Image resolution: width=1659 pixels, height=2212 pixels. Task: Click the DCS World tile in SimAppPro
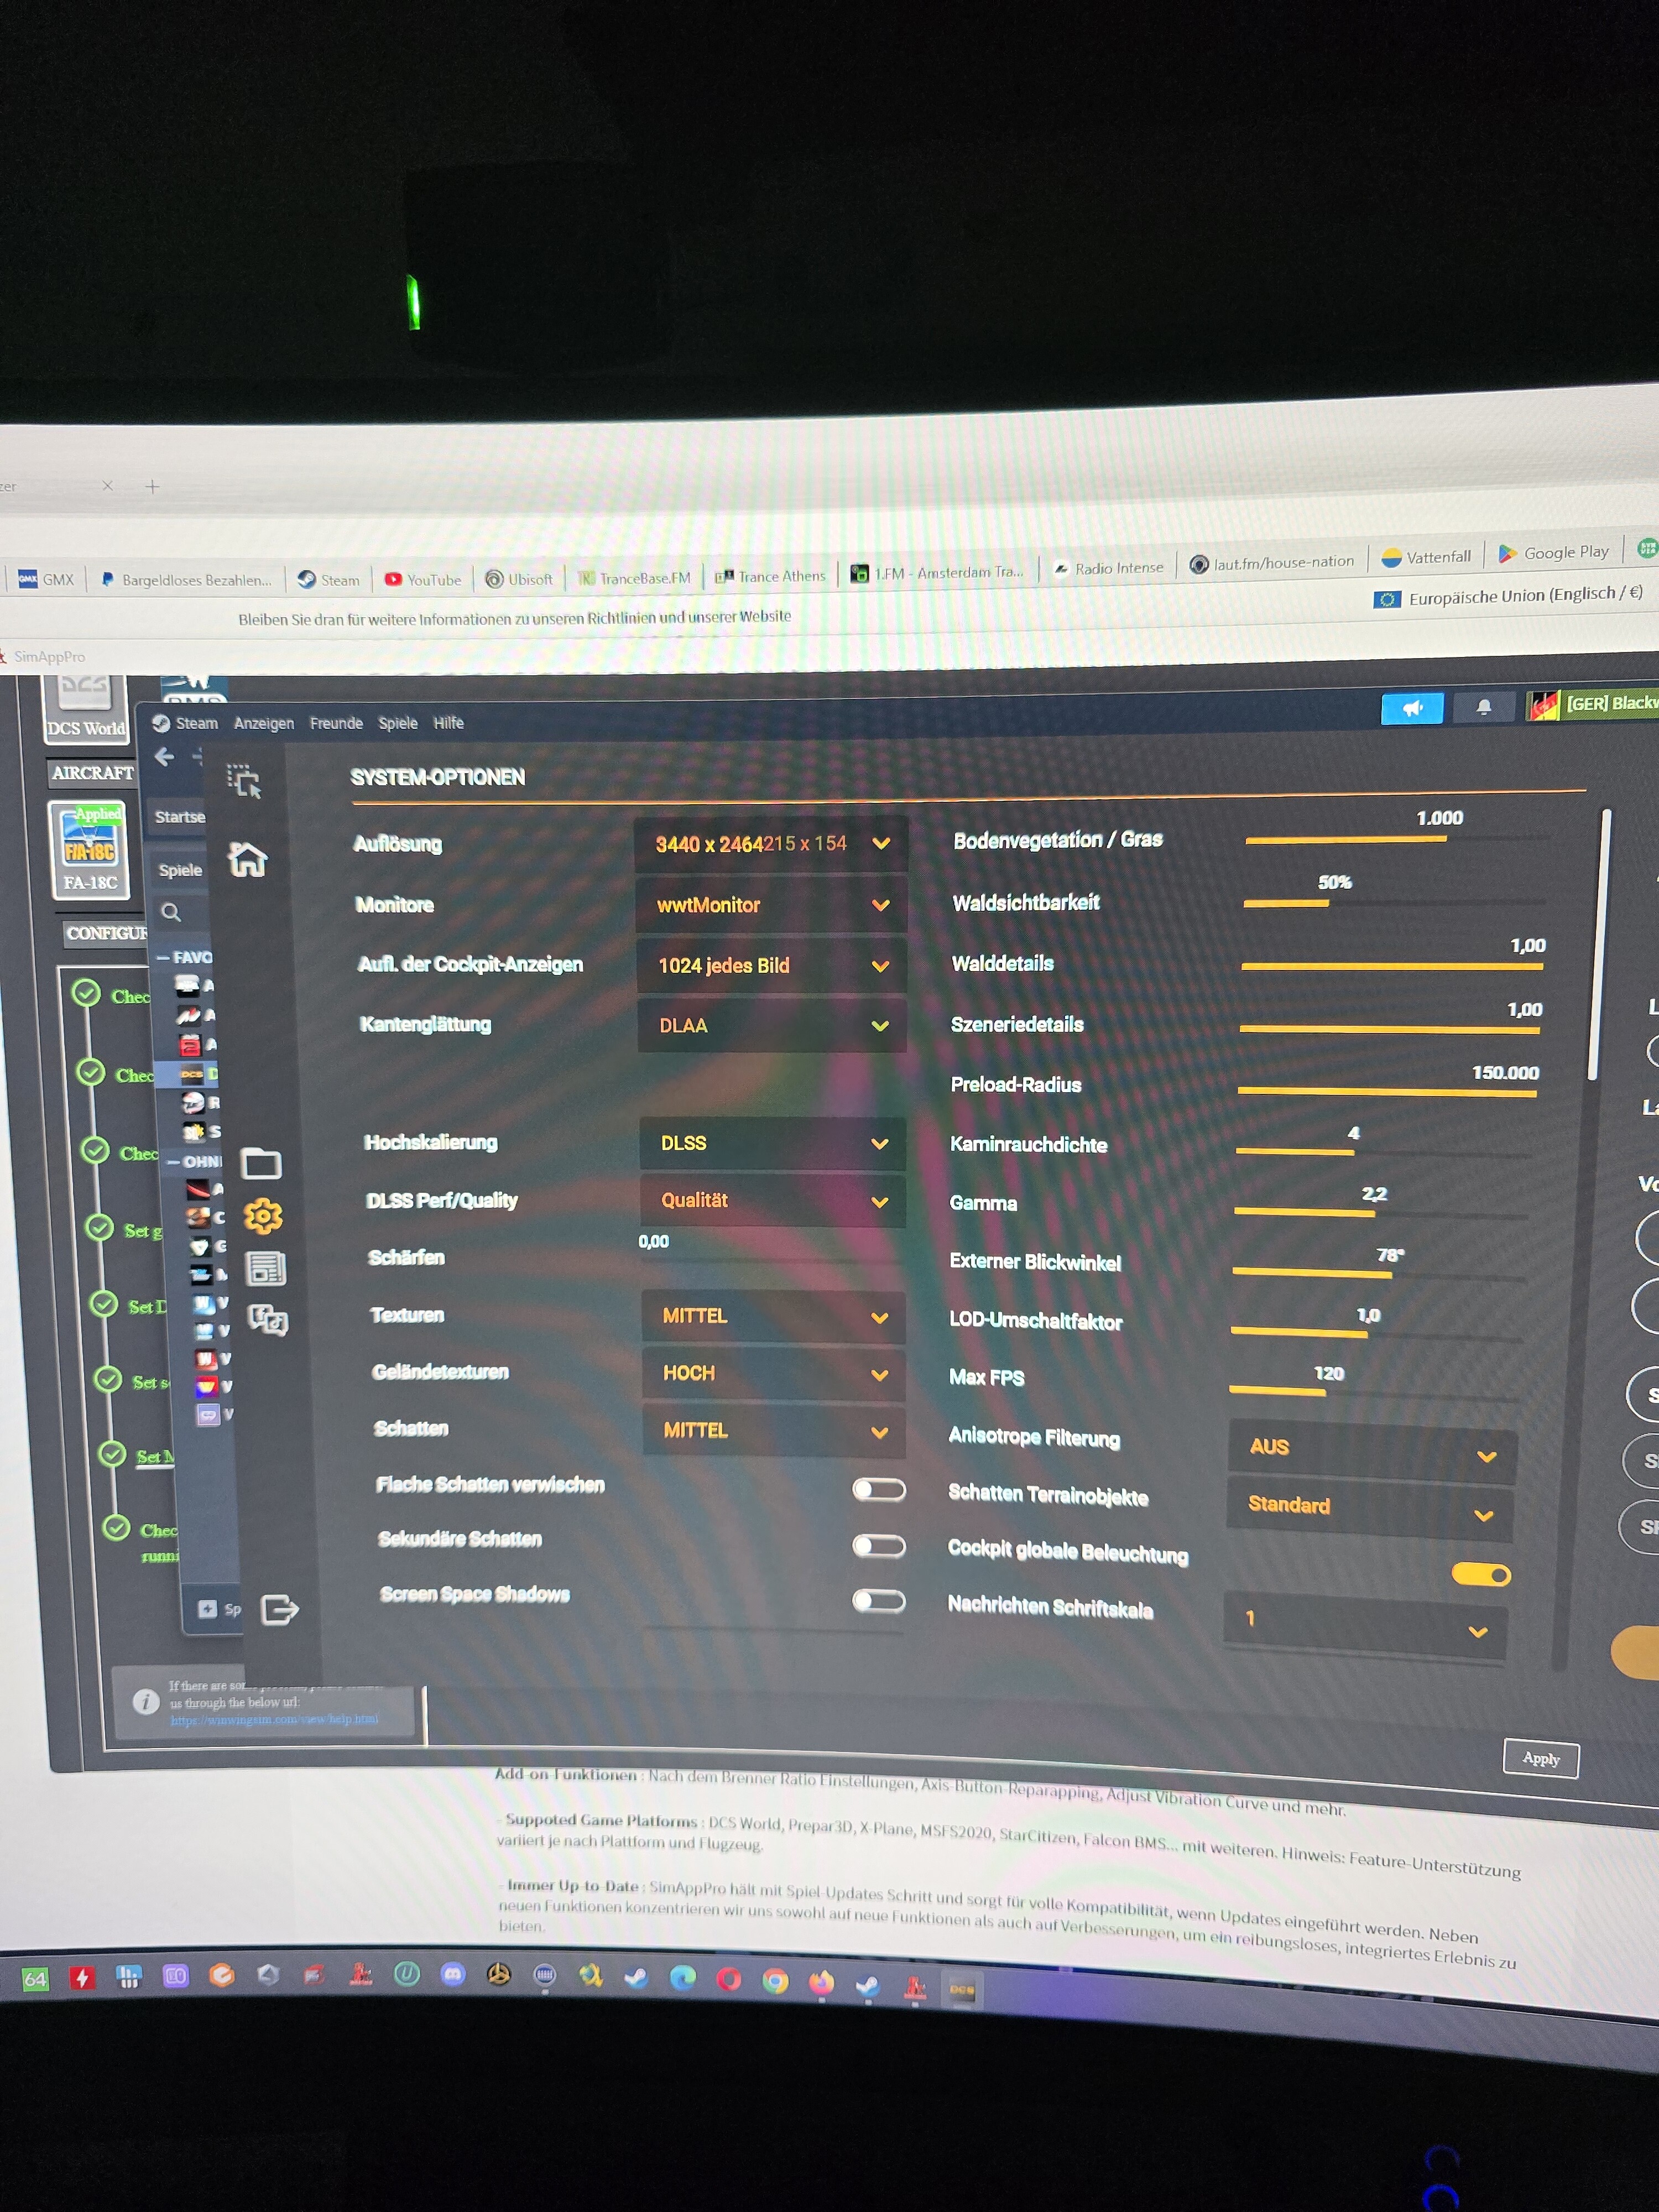tap(85, 708)
